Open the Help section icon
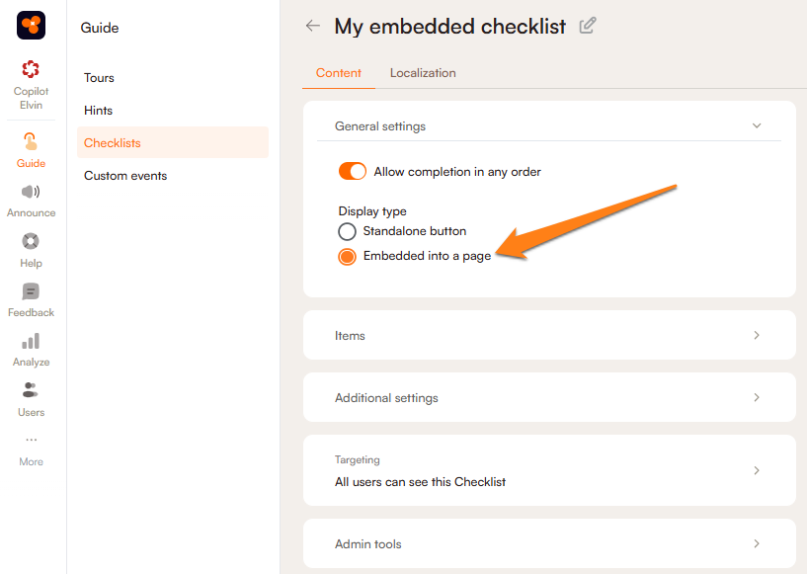This screenshot has height=574, width=807. (x=31, y=242)
